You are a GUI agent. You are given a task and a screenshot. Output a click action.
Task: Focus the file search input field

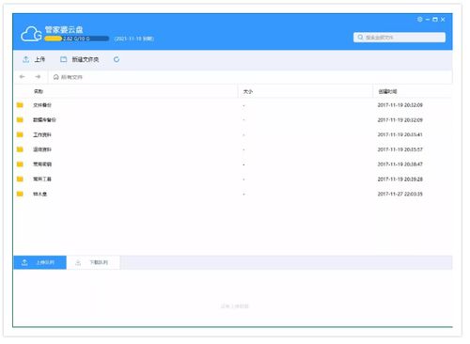[x=399, y=38]
